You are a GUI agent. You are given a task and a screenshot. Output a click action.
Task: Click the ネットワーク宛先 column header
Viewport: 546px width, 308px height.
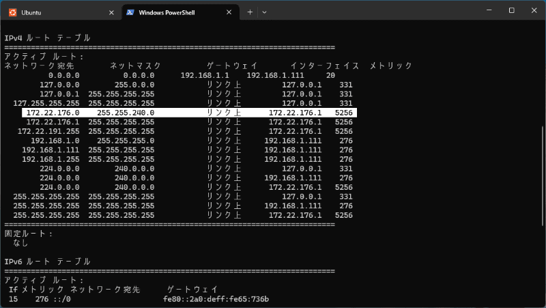(x=39, y=66)
